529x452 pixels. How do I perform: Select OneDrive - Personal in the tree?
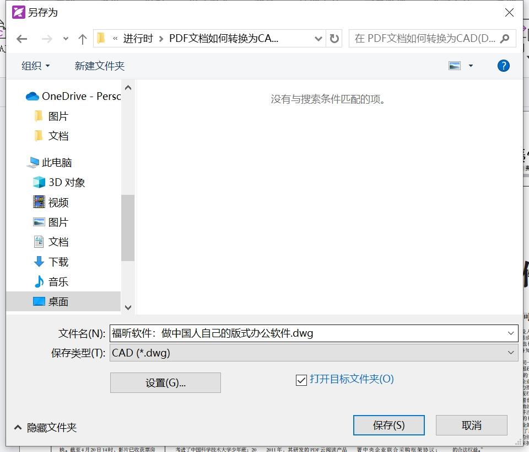pos(73,96)
